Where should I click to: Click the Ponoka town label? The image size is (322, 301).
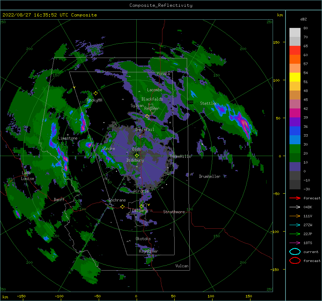tap(163, 74)
